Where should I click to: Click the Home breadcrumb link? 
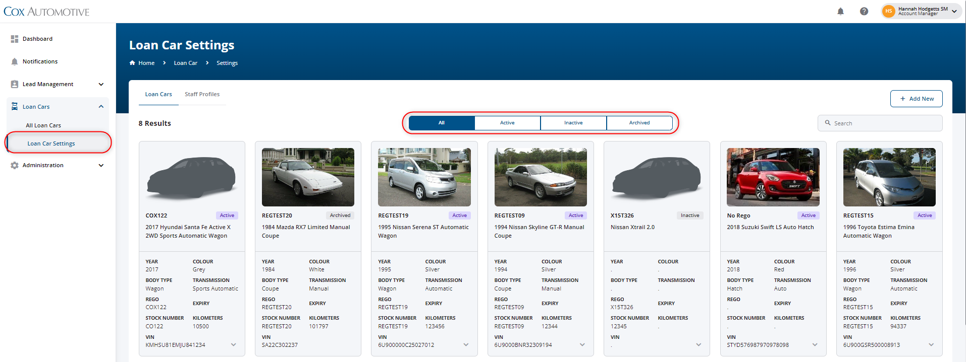pyautogui.click(x=146, y=63)
